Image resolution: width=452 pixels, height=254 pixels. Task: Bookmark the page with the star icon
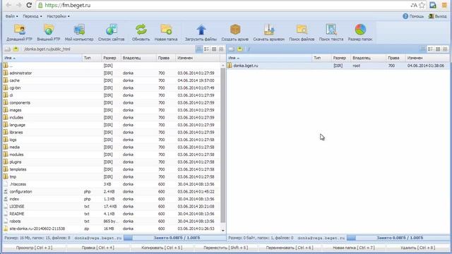[x=422, y=5]
